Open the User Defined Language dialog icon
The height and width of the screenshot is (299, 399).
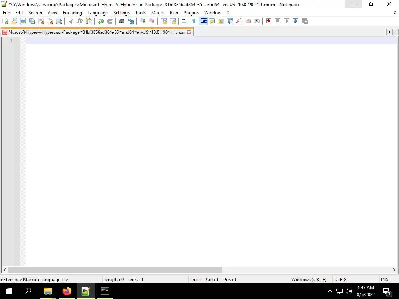212,21
